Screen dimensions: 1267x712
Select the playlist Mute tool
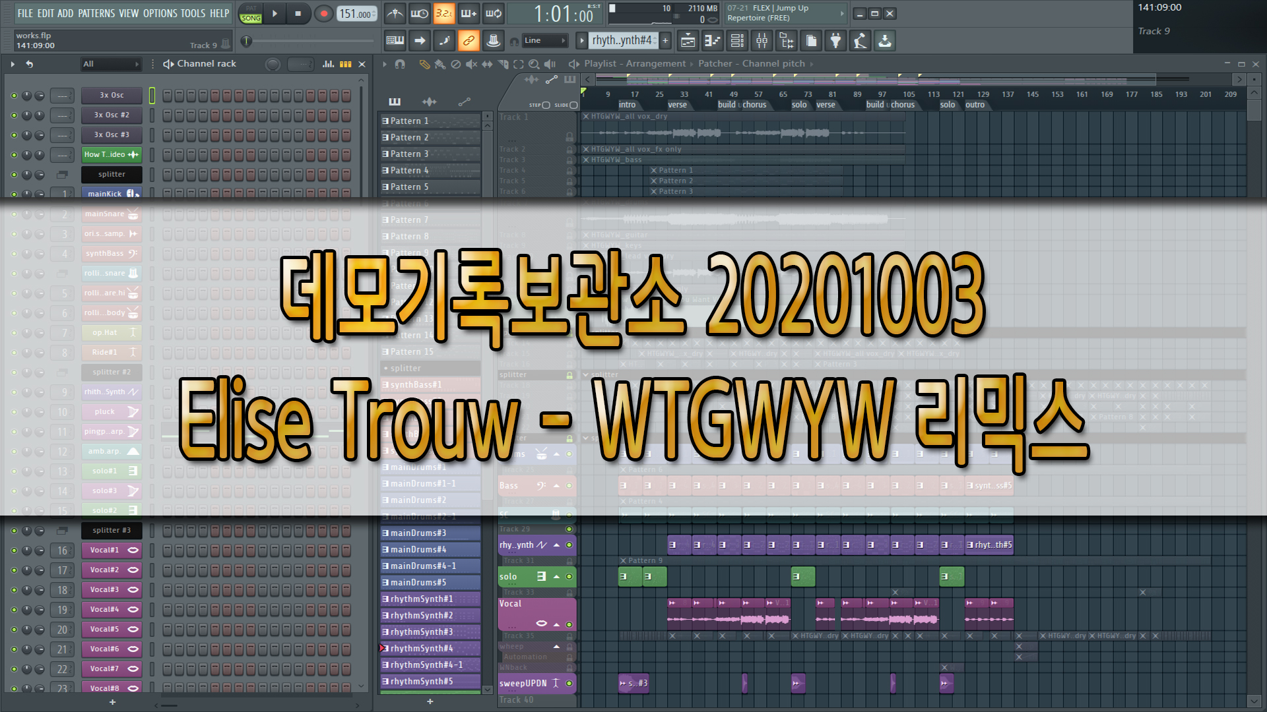(471, 64)
